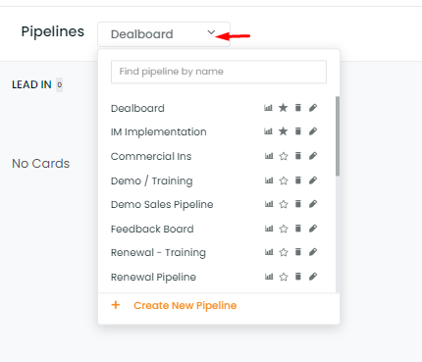The image size is (422, 362).
Task: Edit the Commercial Ins pipeline
Action: (313, 156)
